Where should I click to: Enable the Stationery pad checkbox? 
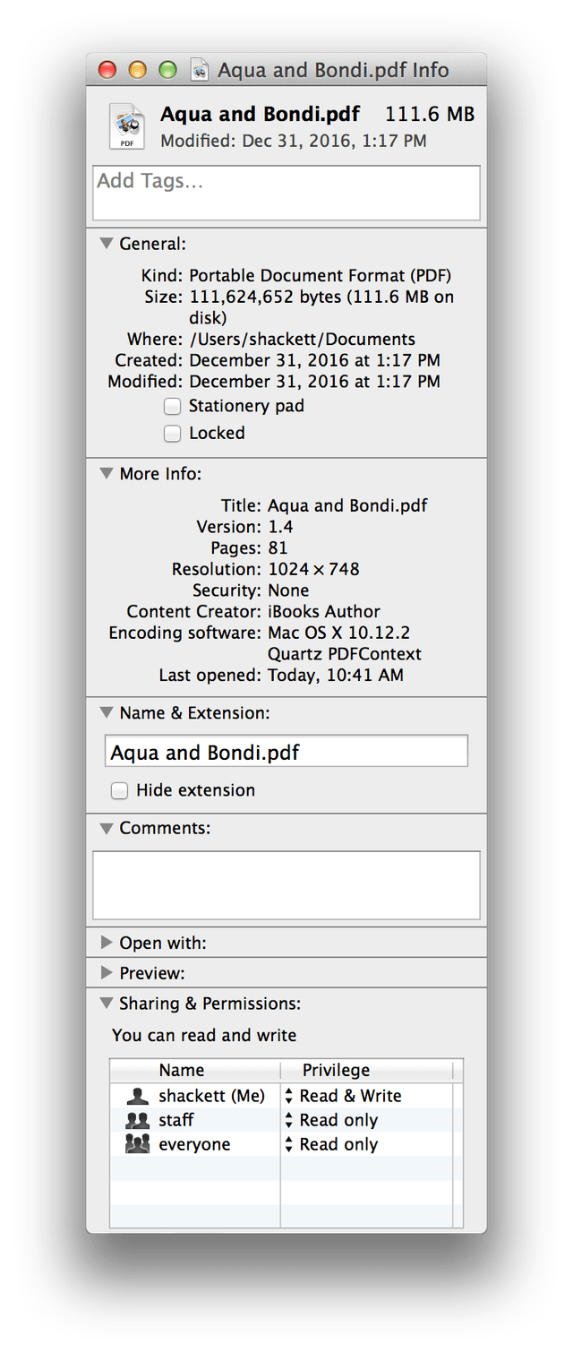coord(172,407)
